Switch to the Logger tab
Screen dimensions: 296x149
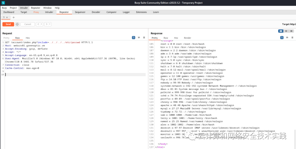point(126,12)
